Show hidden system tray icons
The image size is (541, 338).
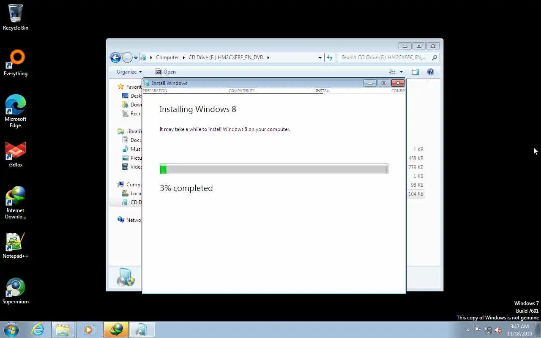point(467,330)
